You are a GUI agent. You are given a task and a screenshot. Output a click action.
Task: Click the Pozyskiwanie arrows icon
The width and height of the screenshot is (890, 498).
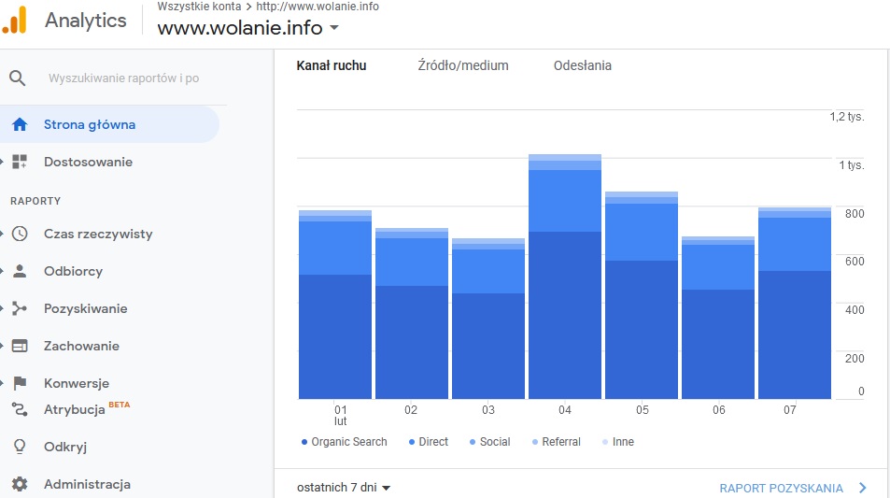coord(20,308)
